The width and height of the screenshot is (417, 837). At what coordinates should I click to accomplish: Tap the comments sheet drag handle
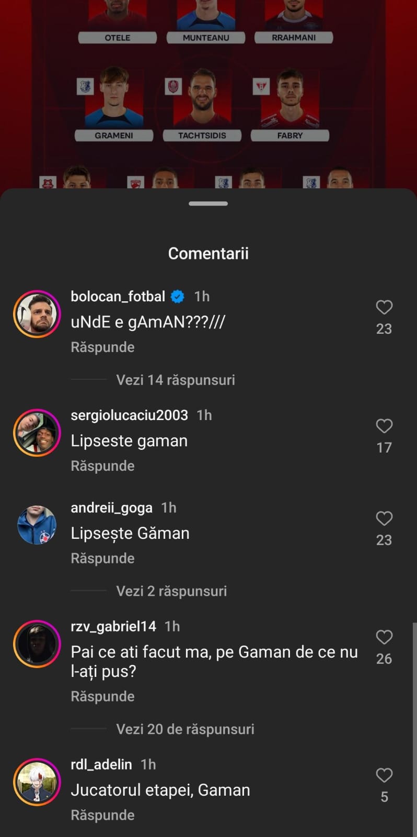pos(208,203)
